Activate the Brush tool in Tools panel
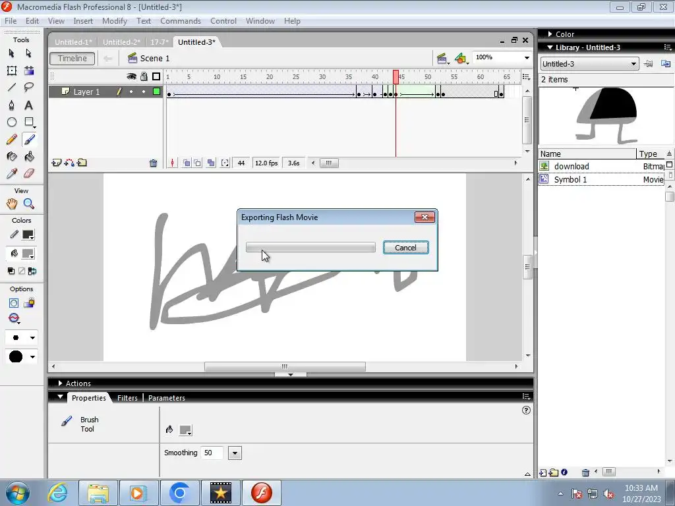Screen dimensions: 675x506 (29, 140)
